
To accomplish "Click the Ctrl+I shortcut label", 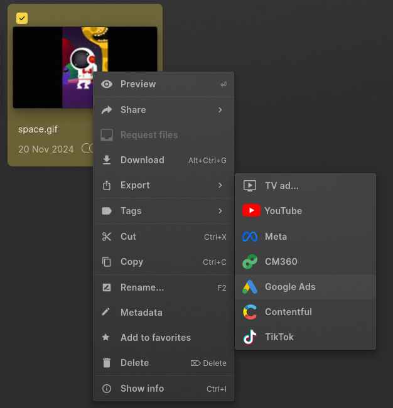I will coord(217,389).
